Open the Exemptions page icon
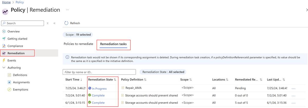Viewport: 308px width, 108px height. (9, 89)
